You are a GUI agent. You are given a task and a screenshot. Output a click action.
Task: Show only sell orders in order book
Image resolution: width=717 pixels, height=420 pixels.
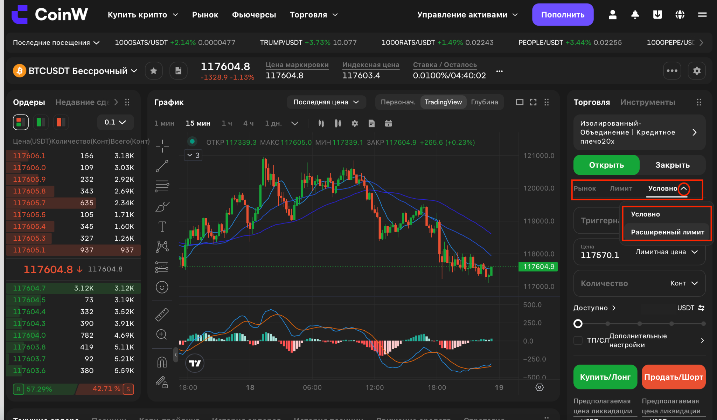(x=61, y=122)
